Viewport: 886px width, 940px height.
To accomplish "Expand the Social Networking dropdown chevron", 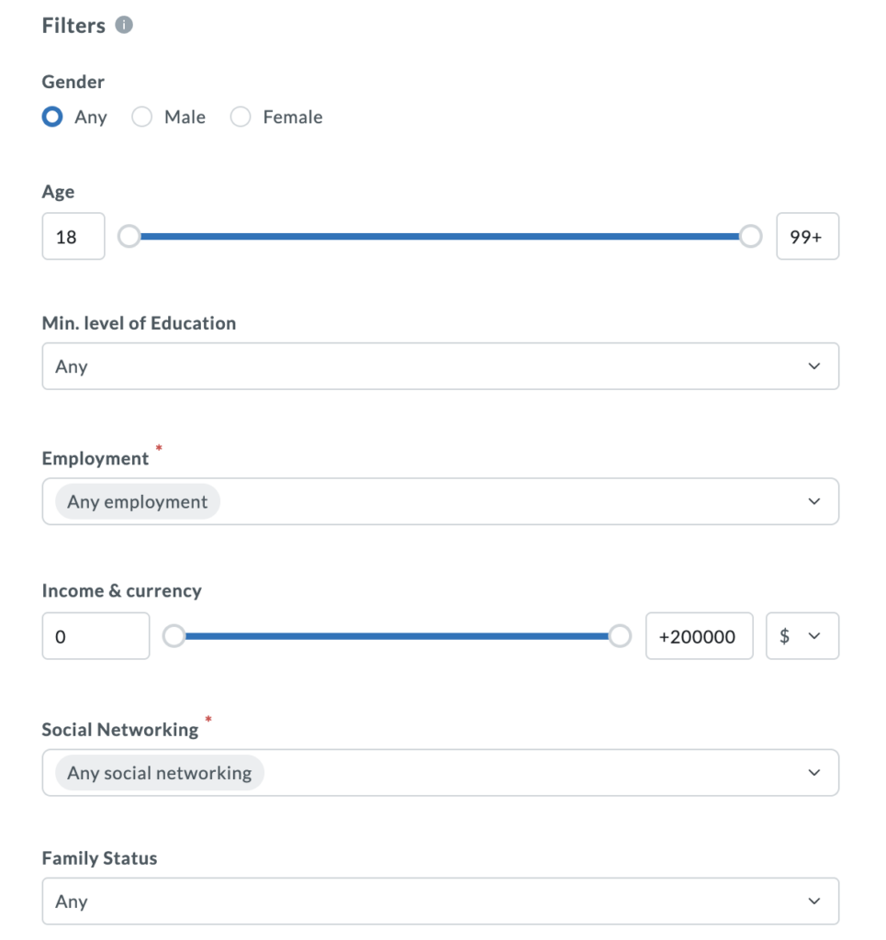I will coord(813,773).
